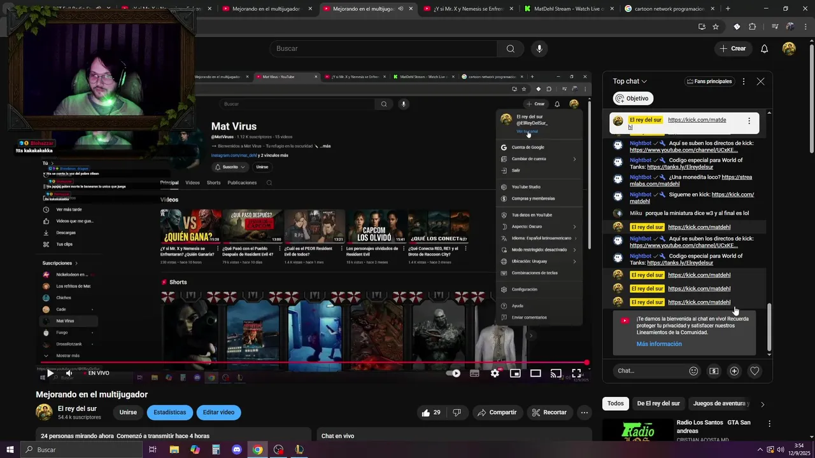Dislike the video

[x=457, y=412]
